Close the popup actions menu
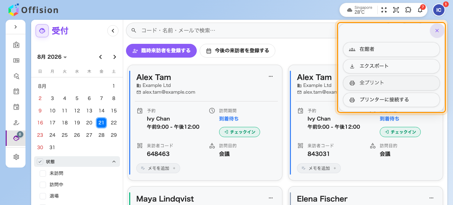Image resolution: width=453 pixels, height=205 pixels. (437, 31)
